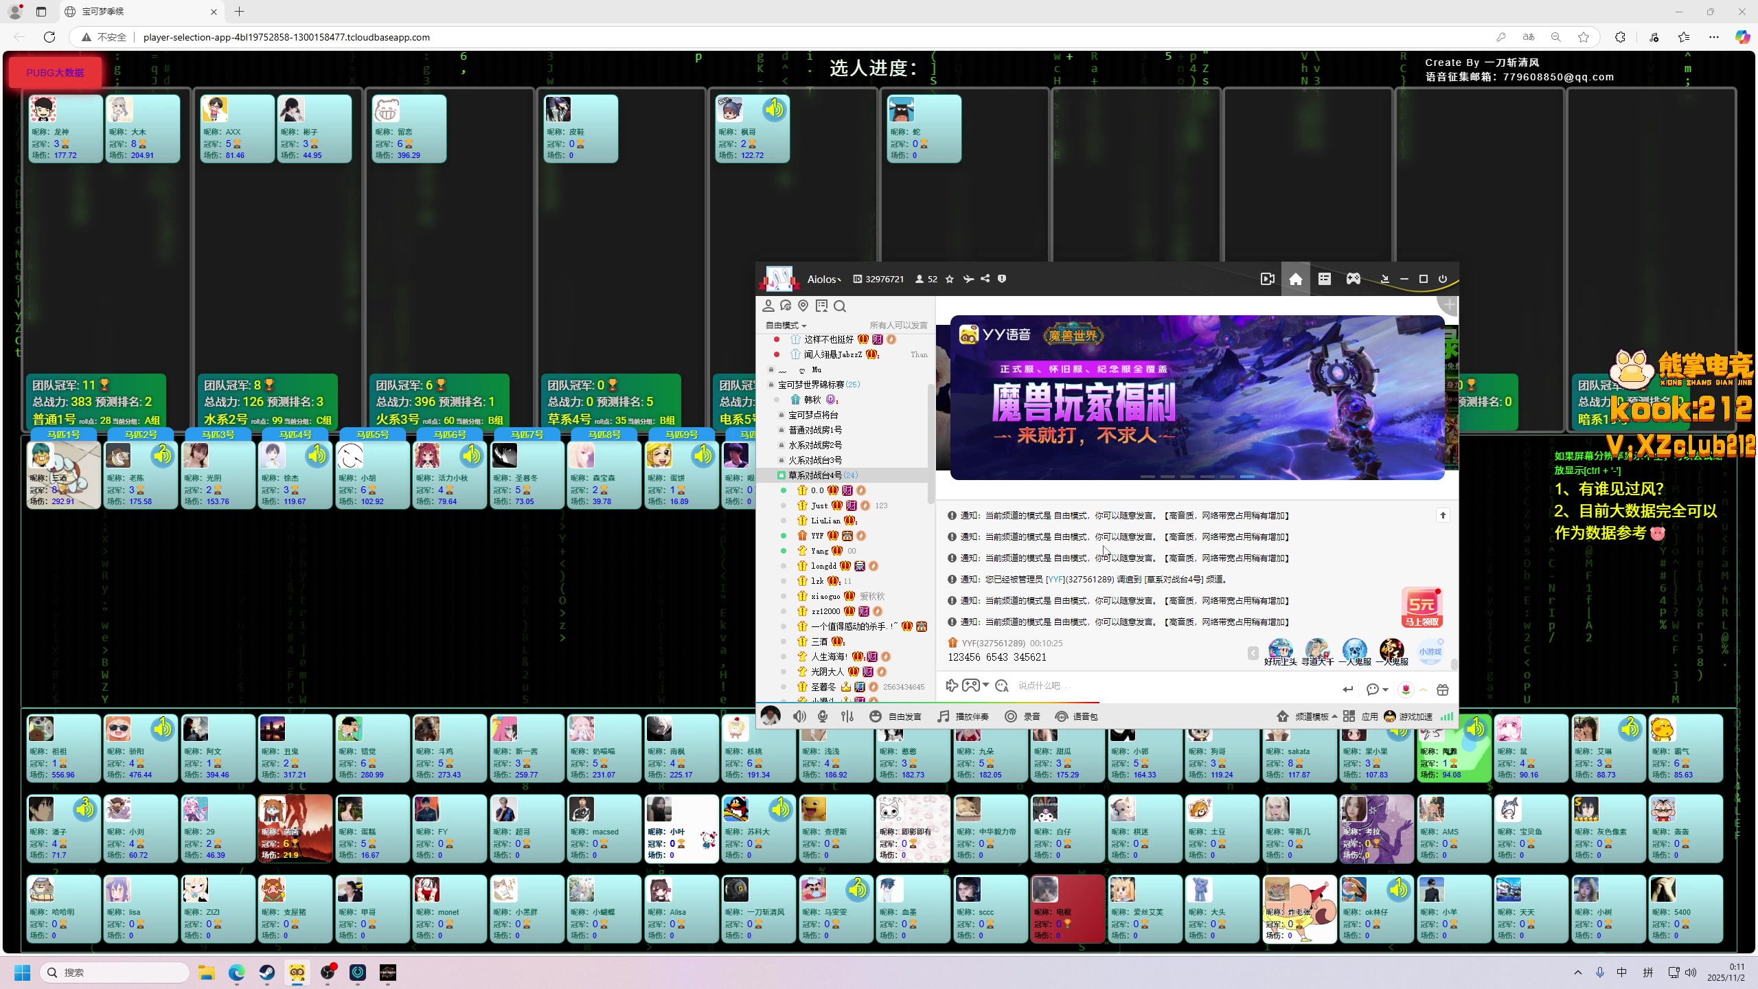Mute the YY speaker output
The image size is (1758, 989).
tap(799, 716)
